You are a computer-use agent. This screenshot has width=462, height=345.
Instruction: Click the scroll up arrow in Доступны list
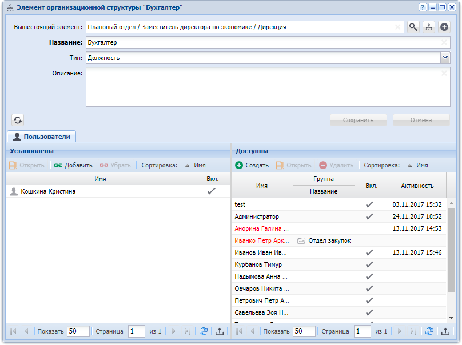(x=451, y=203)
